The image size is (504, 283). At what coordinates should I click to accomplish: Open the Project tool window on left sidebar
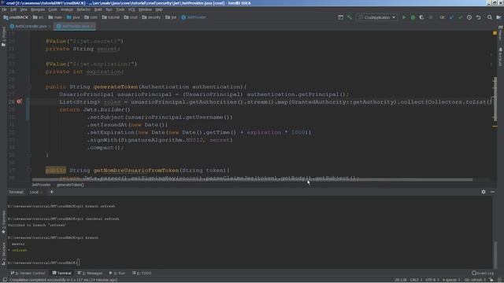pyautogui.click(x=3, y=37)
